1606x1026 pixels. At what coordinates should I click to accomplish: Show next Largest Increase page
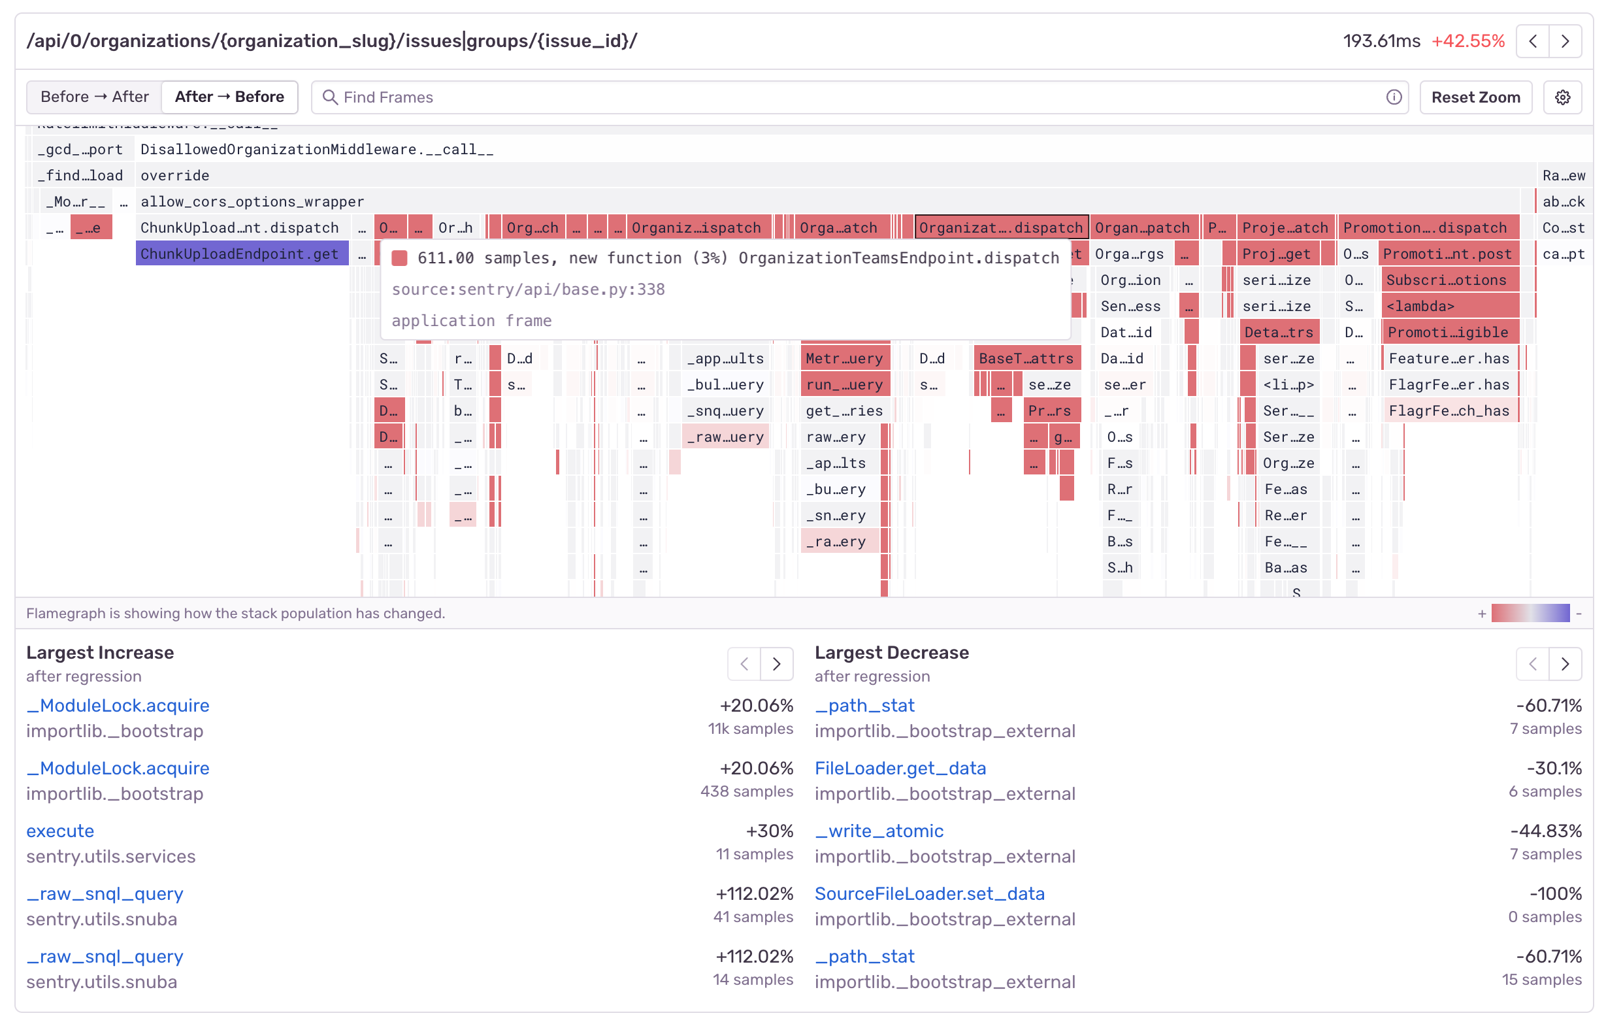coord(776,664)
